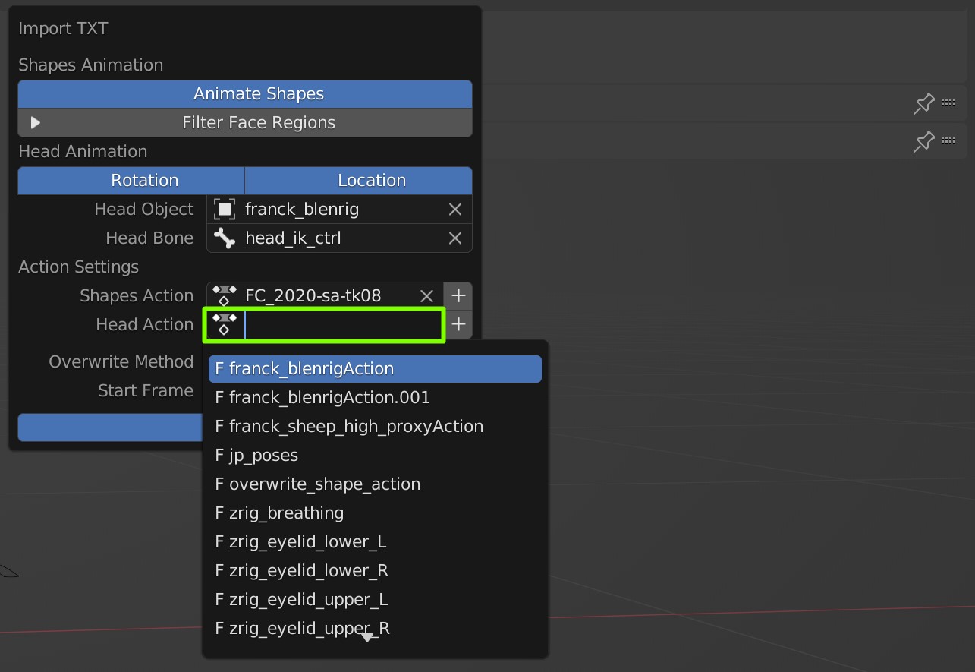Select franck_blenrigAction.001 from the list
975x672 pixels.
pos(375,398)
